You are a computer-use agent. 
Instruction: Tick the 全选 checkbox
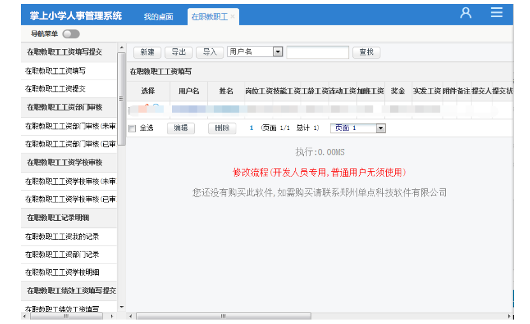coord(132,129)
